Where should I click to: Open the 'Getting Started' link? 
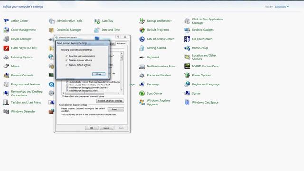coord(156,48)
